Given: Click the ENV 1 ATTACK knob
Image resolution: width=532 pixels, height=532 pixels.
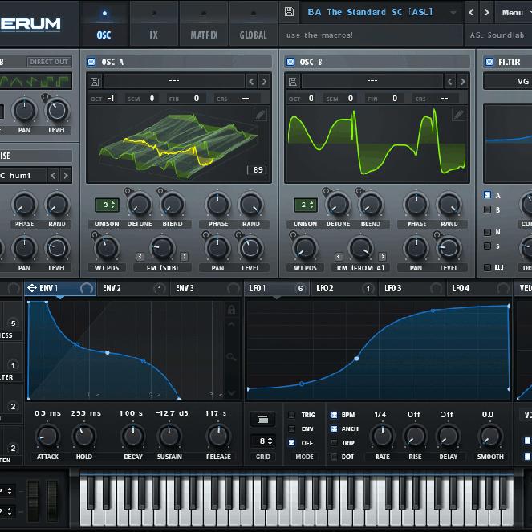Looking at the screenshot, I should (x=47, y=436).
